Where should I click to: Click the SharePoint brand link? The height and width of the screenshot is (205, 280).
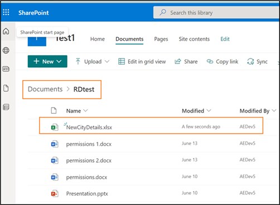tap(33, 13)
